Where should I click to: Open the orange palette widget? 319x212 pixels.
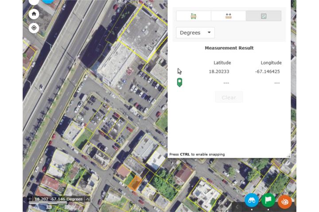[285, 201]
